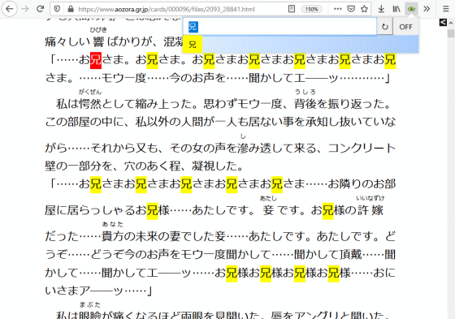Refresh highlights with the circular arrow
Screen dimensions: 455x319
pyautogui.click(x=385, y=27)
